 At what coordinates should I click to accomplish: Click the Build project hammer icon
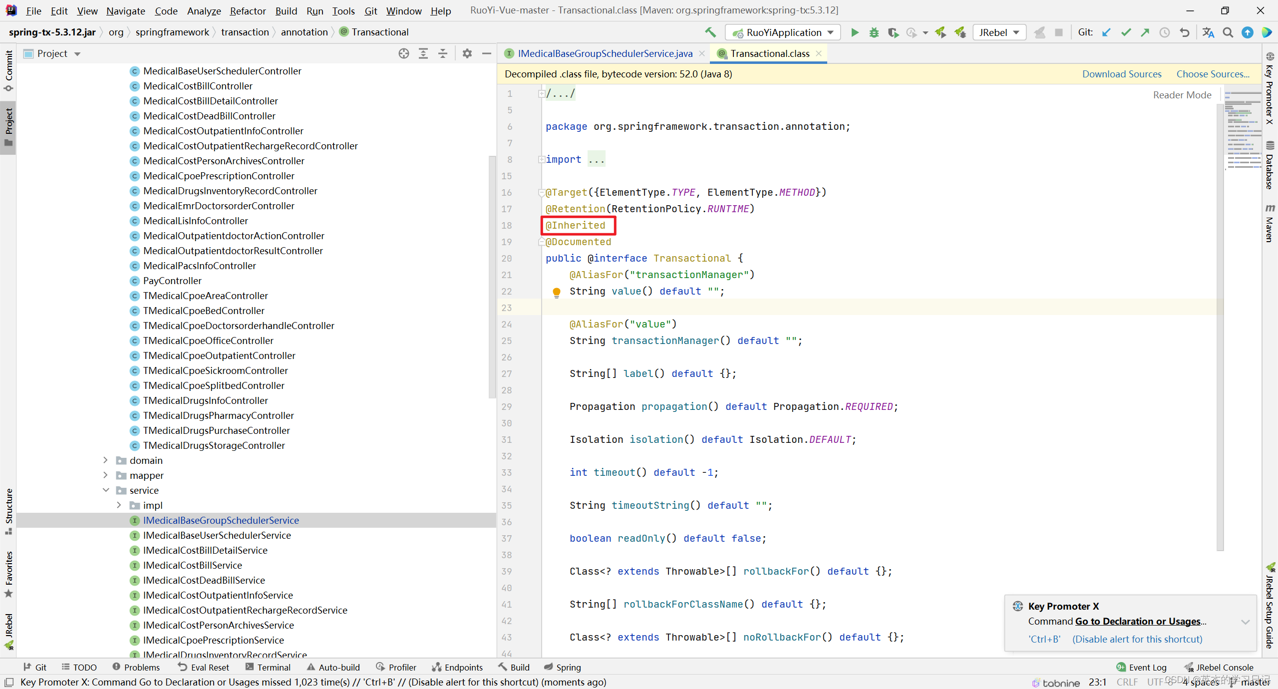click(710, 32)
